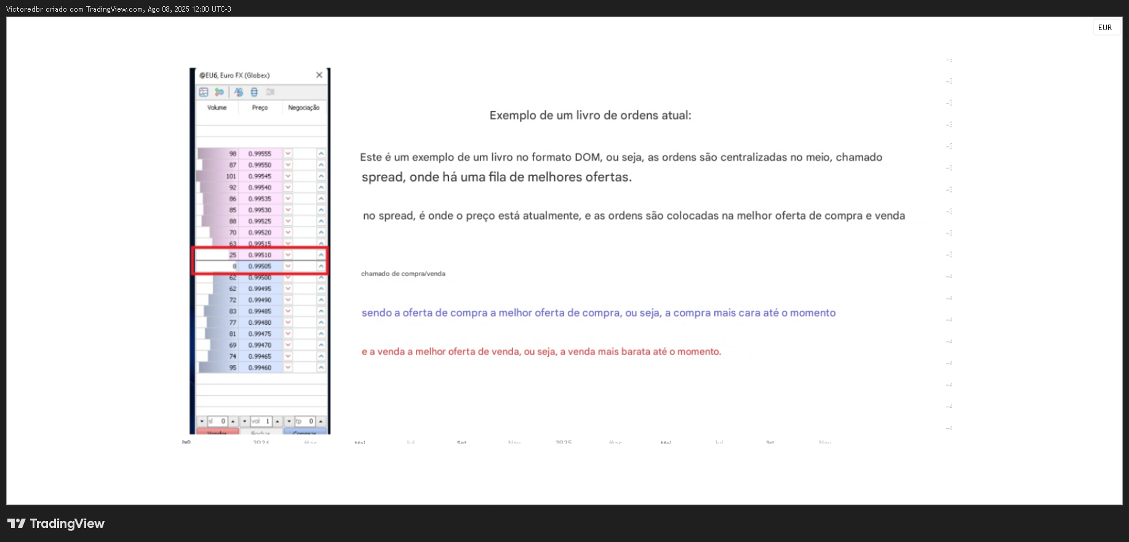Click the red sell arrow at price 0.99475

(288, 334)
